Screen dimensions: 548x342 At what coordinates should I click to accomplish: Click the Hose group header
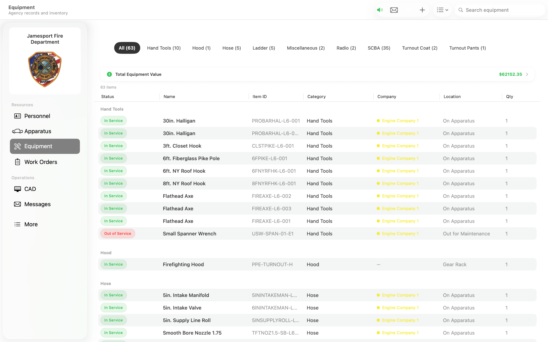pos(106,284)
